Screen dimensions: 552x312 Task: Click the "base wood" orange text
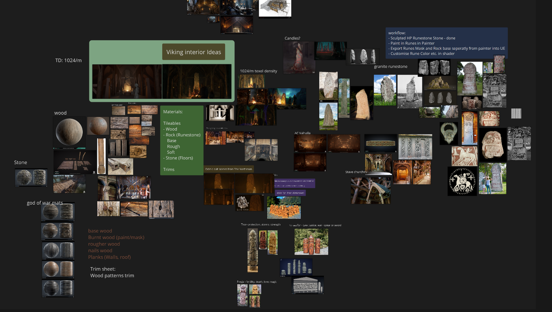pos(100,231)
